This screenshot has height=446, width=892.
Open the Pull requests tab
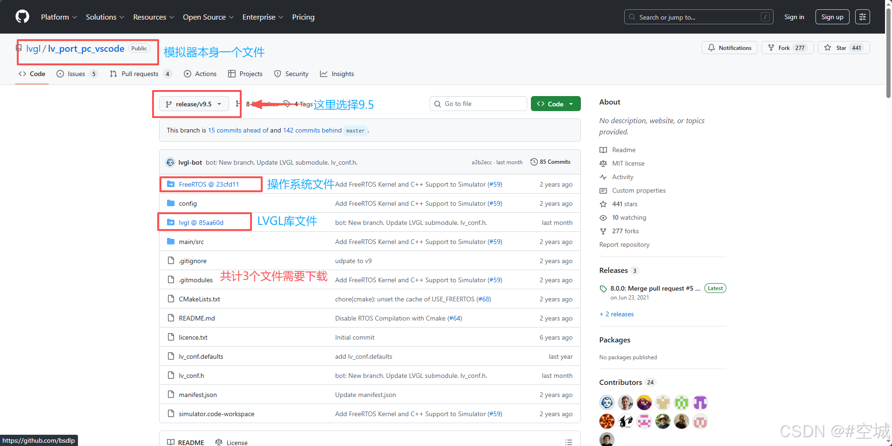[141, 74]
